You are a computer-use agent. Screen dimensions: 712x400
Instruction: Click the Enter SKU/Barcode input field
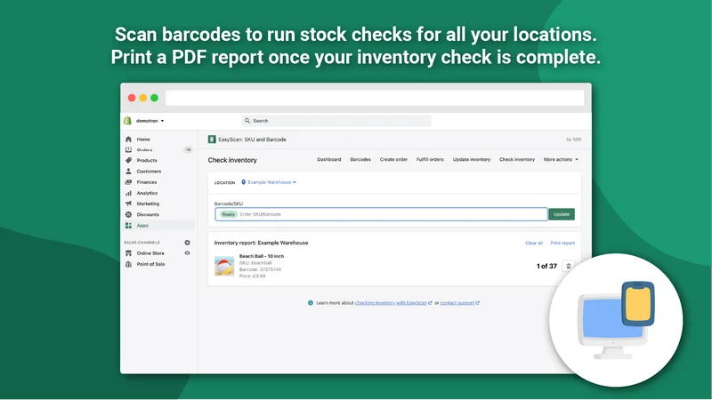[x=382, y=214]
